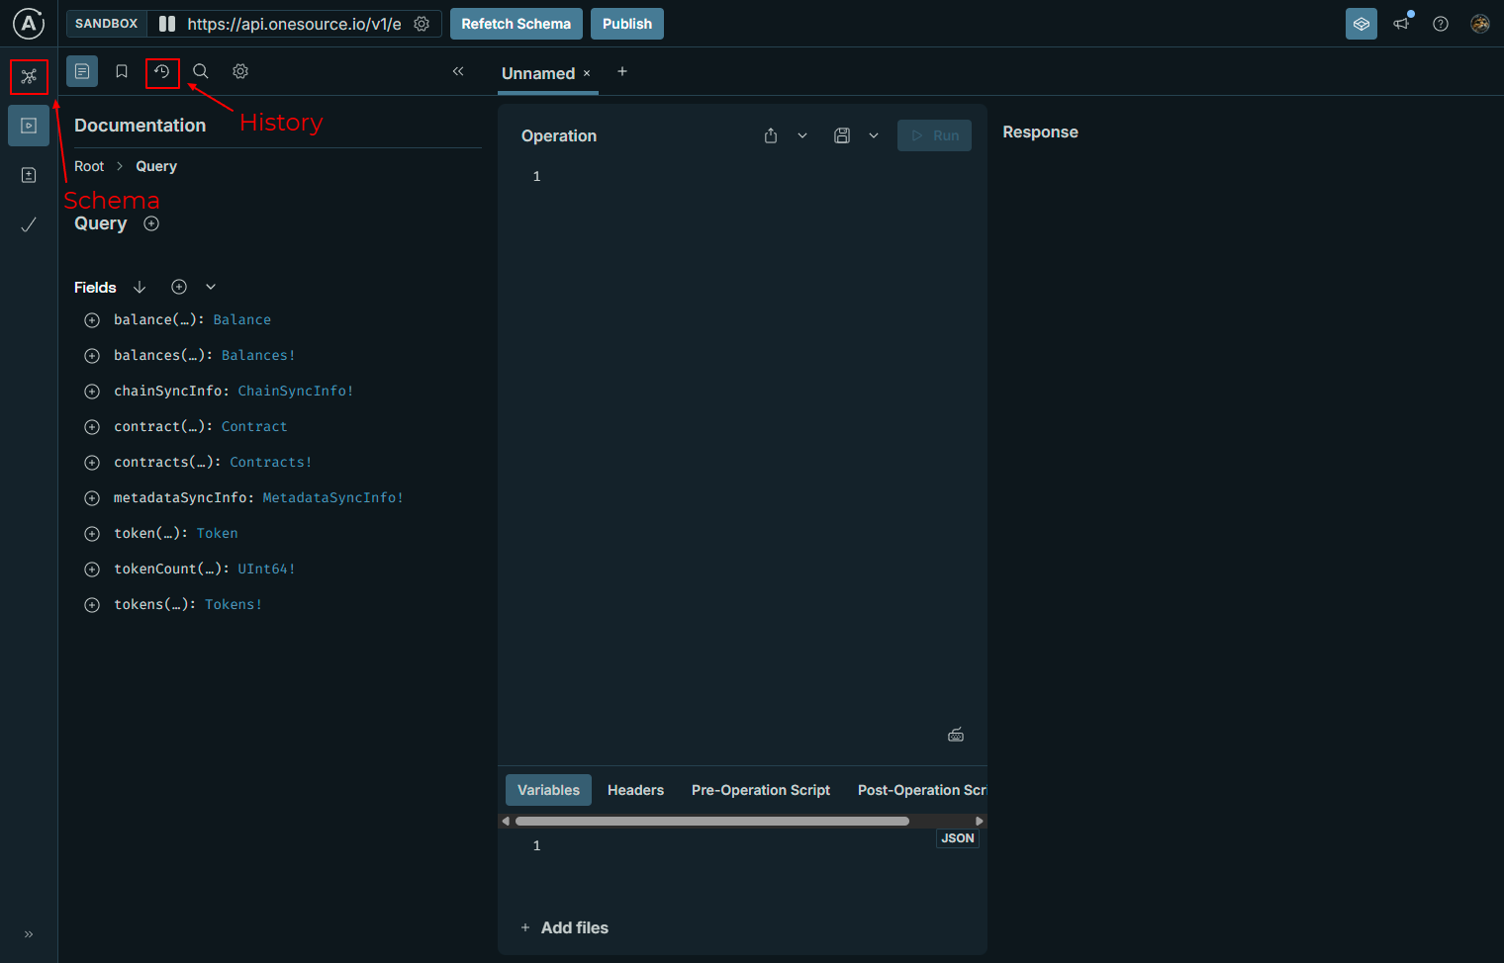Click the Refetch Schema button
This screenshot has width=1504, height=963.
pyautogui.click(x=517, y=24)
